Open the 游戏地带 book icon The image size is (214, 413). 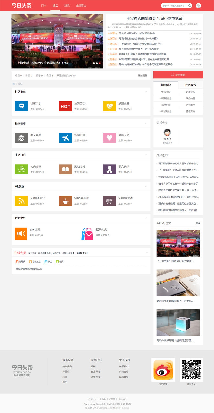66,169
